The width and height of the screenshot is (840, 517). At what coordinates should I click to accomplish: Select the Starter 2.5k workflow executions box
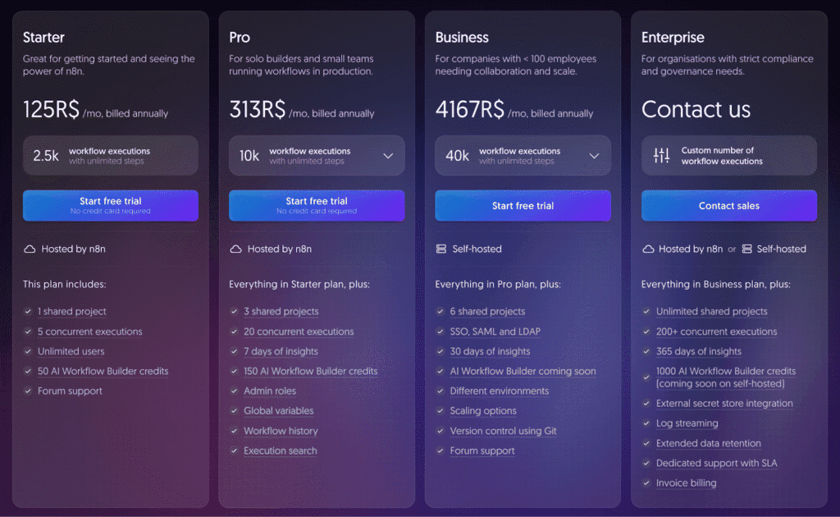[110, 156]
